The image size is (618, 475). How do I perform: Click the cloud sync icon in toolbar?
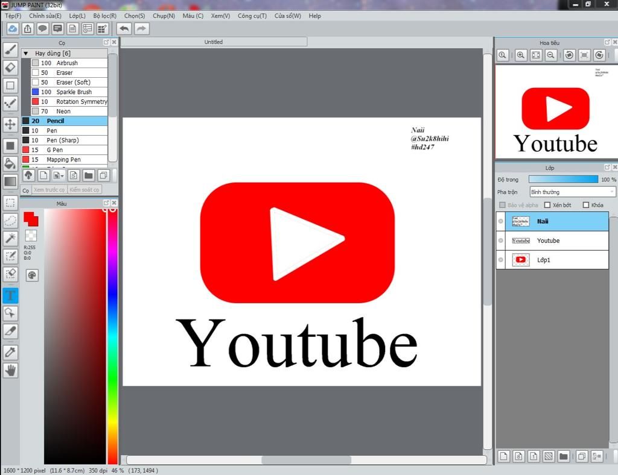tap(13, 29)
